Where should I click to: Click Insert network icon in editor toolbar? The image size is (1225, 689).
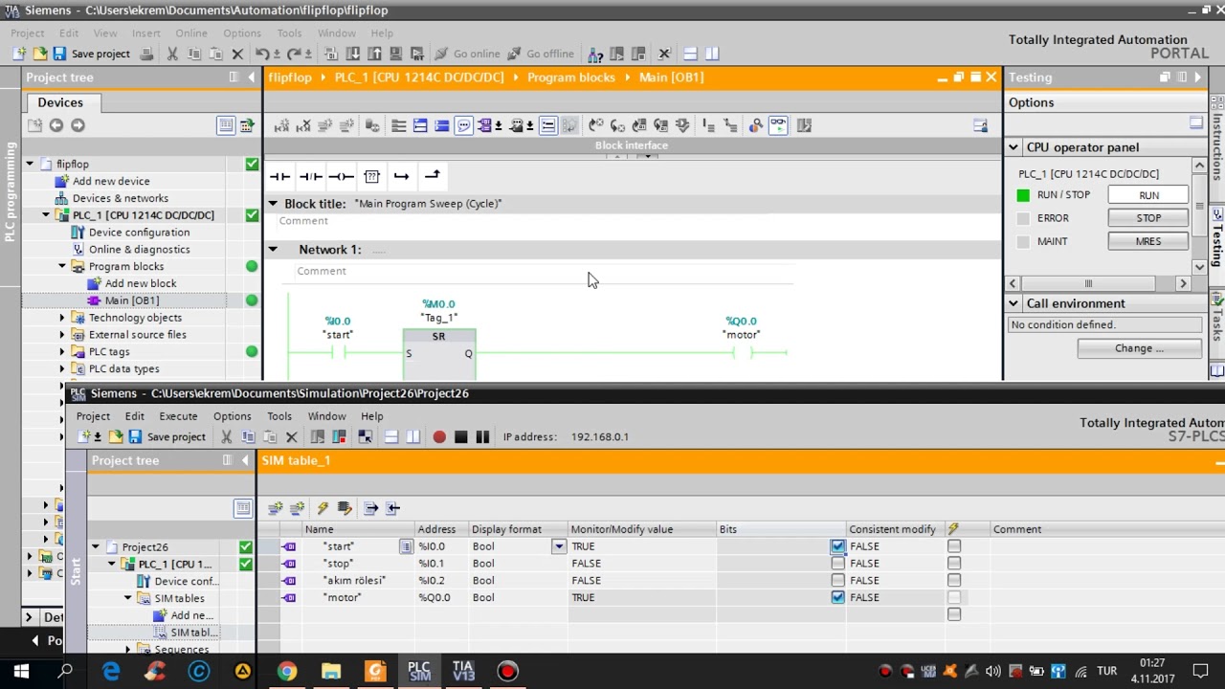pos(282,125)
